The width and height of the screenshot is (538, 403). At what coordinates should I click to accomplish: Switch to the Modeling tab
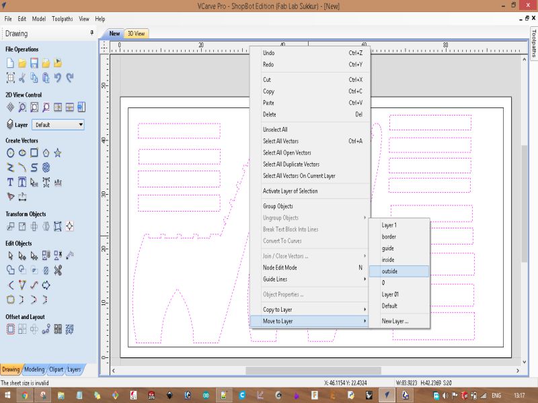34,369
